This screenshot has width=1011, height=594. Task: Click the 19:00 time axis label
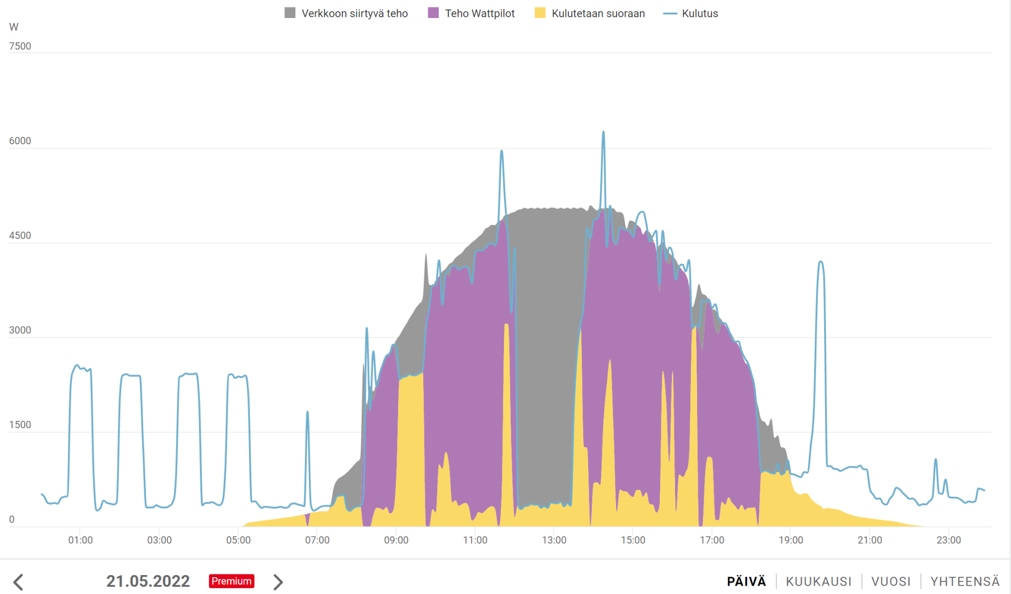[791, 540]
